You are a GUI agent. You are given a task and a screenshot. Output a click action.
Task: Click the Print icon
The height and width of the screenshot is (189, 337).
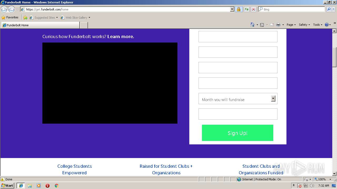pyautogui.click(x=278, y=25)
